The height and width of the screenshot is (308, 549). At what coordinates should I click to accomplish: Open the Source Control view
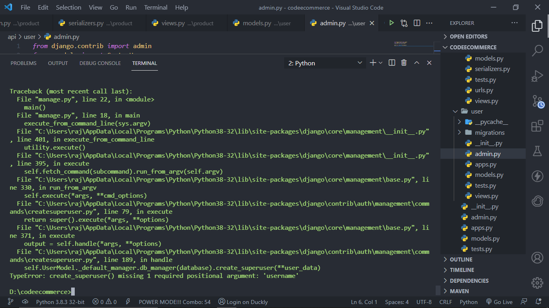click(x=537, y=101)
